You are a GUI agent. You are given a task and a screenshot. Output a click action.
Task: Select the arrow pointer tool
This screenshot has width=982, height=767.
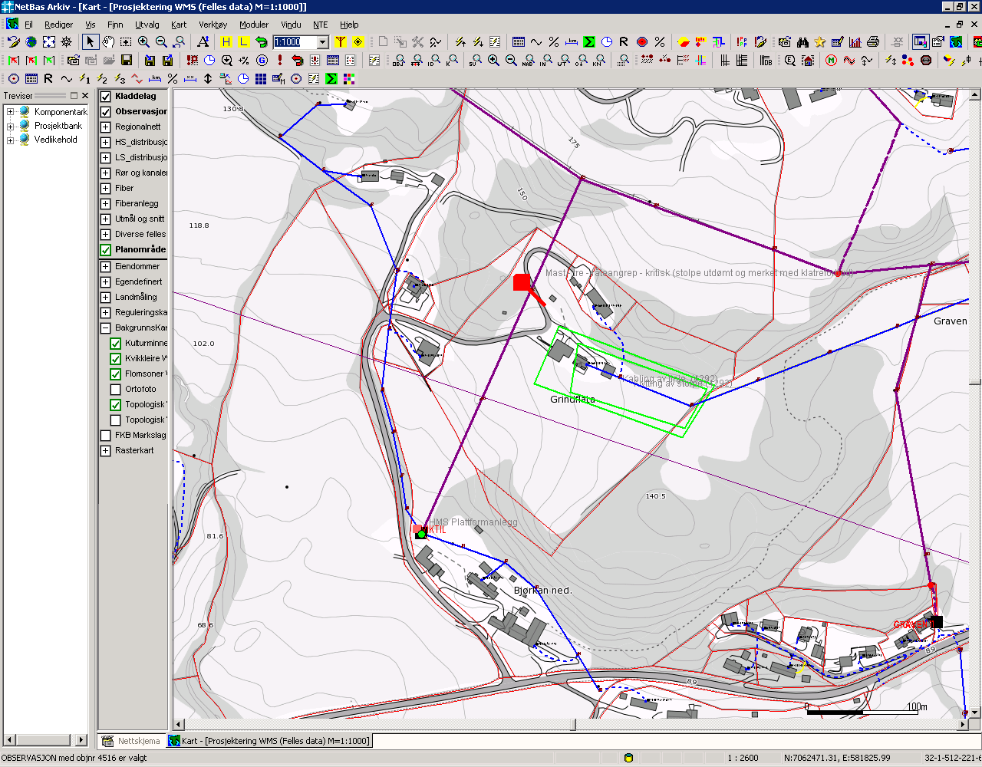91,42
